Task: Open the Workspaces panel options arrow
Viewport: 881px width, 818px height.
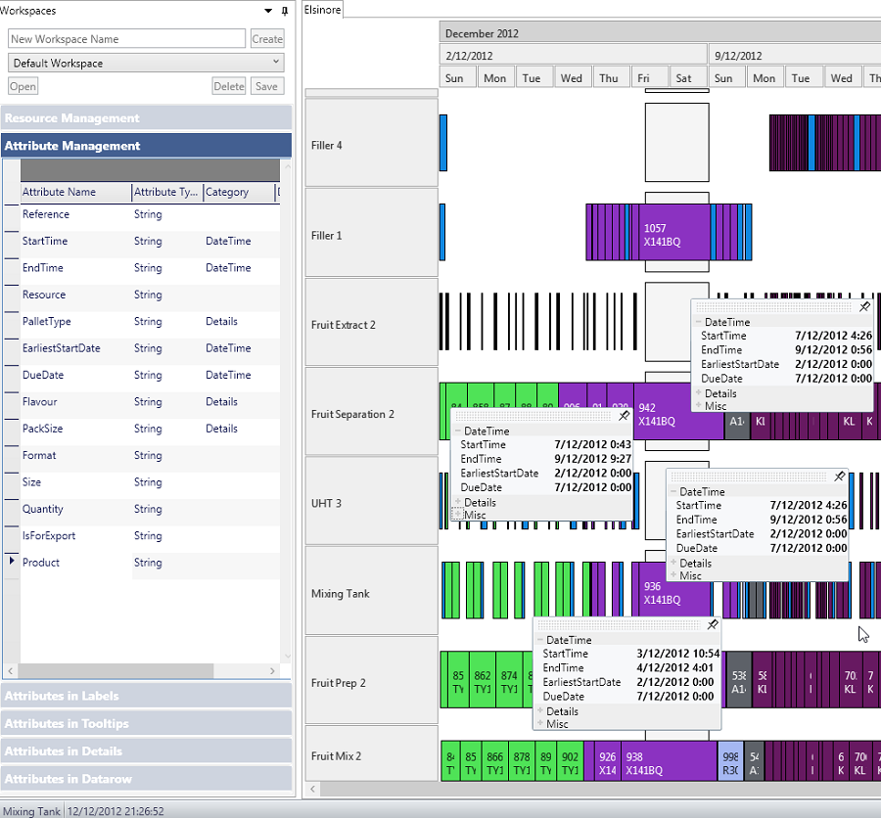Action: (268, 12)
